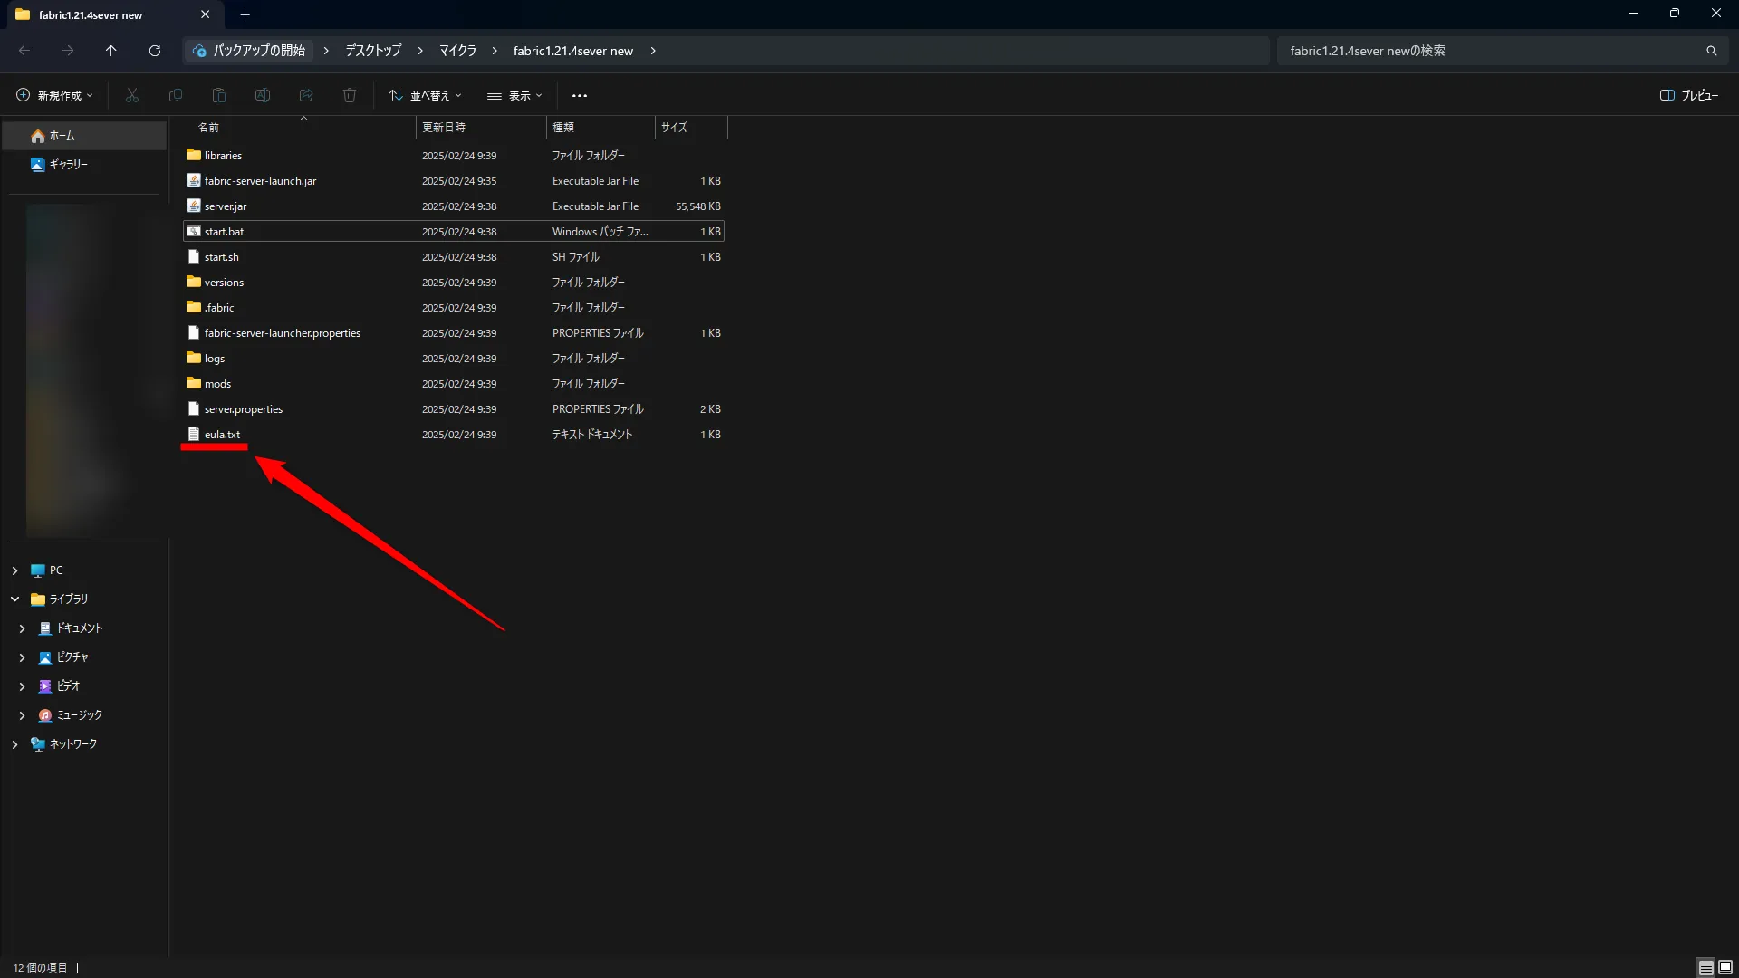This screenshot has height=978, width=1739.
Task: Switch to large thumbnails view in status bar
Action: 1725,967
